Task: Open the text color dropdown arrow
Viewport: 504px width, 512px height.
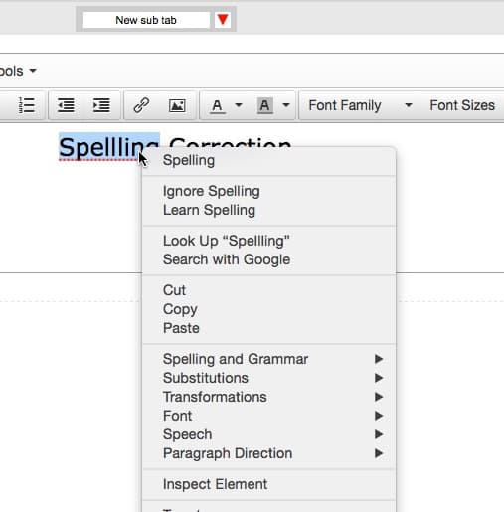Action: click(239, 105)
